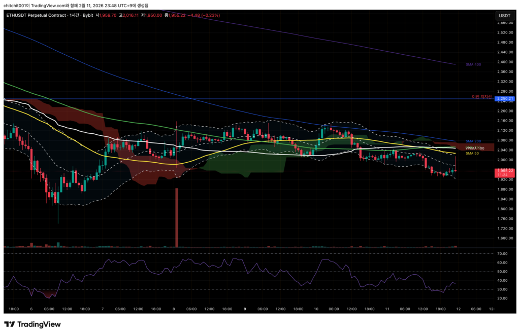The height and width of the screenshot is (335, 520).
Task: Click the 2,400.00 price axis label
Action: [x=504, y=62]
